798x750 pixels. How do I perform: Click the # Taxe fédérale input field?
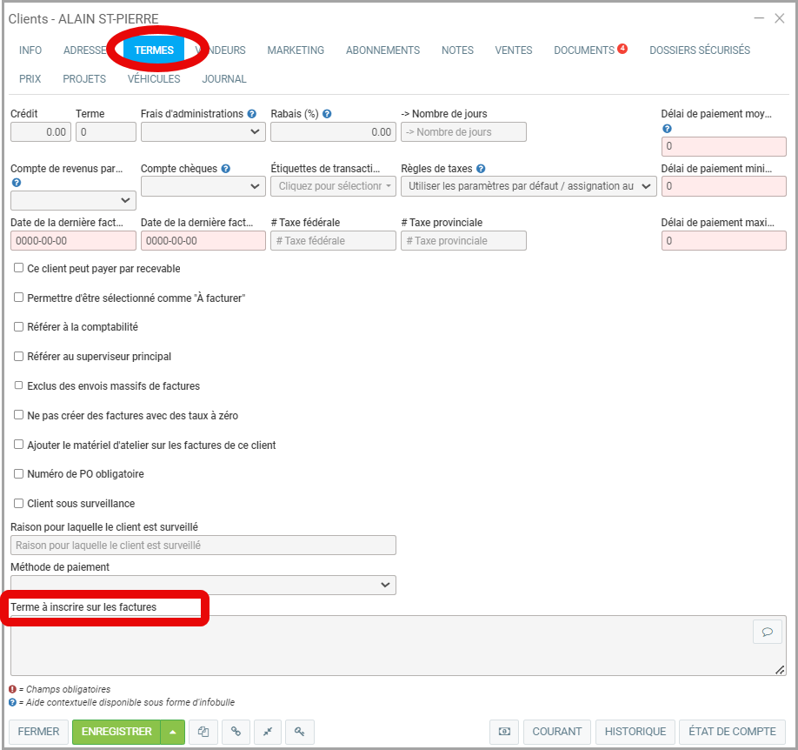pos(333,241)
